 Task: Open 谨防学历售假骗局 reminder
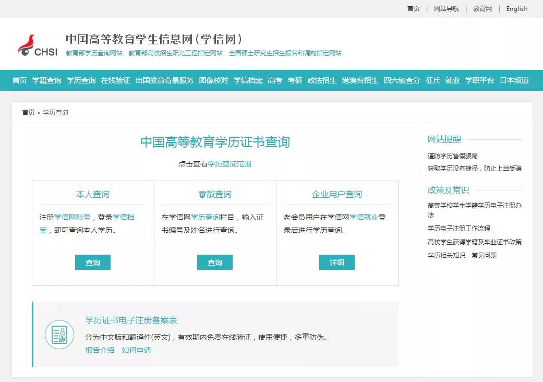tap(453, 156)
